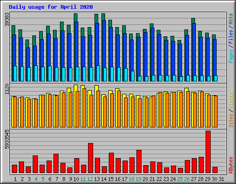This screenshot has height=184, width=236.
Task: Click day 21 on the x-axis
Action: tap(152, 179)
